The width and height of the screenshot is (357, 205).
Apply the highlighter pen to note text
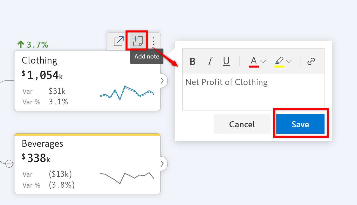click(x=279, y=61)
